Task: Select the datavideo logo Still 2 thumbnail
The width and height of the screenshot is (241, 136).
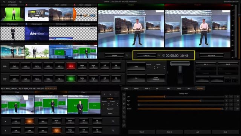Action: [x=37, y=34]
